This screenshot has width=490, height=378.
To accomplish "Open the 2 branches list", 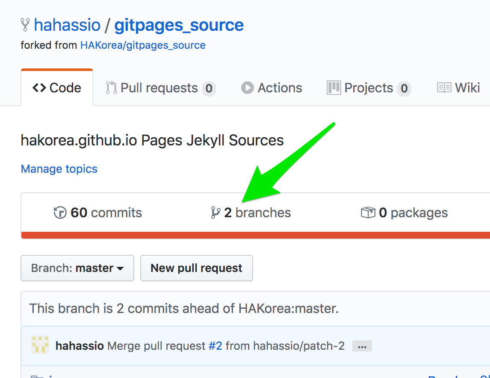I will [x=251, y=213].
